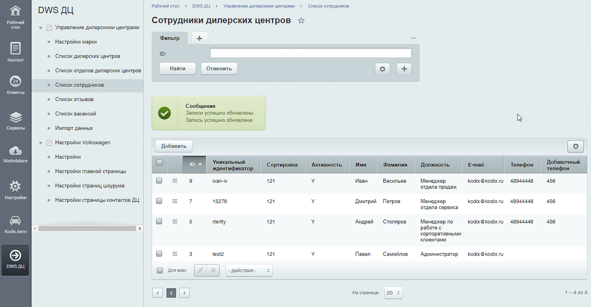Screen dimensions: 591x307
Task: Collapse the filter panel with minus icon
Action: (x=413, y=38)
